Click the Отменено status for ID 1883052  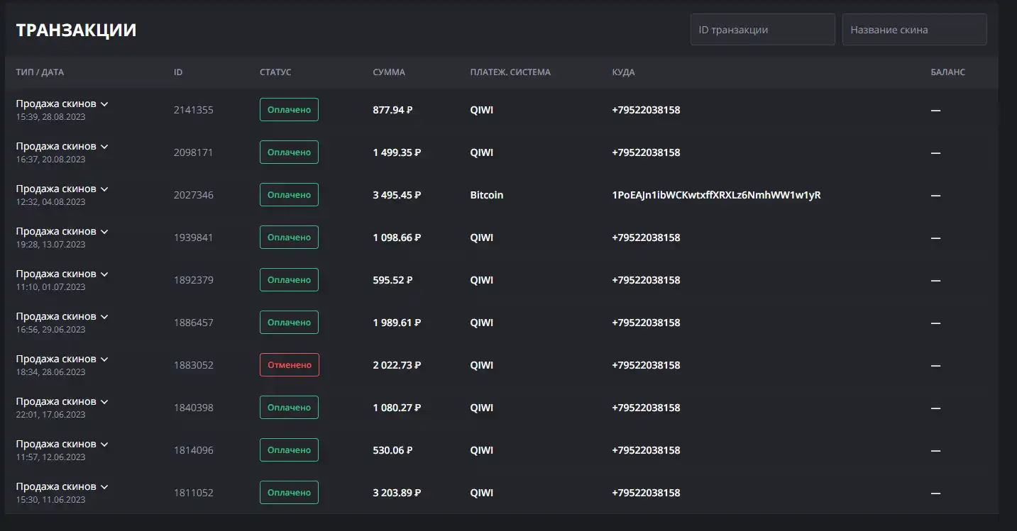tap(290, 365)
